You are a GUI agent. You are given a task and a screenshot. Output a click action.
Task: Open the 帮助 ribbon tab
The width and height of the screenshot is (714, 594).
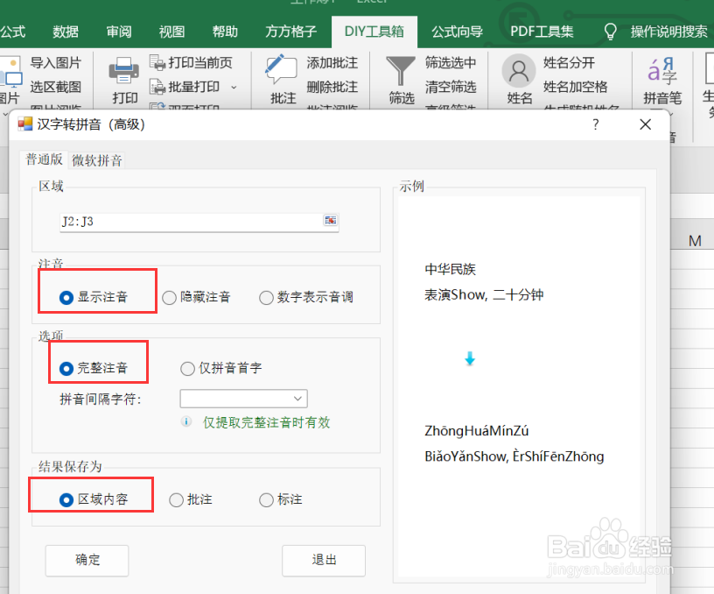pos(225,32)
